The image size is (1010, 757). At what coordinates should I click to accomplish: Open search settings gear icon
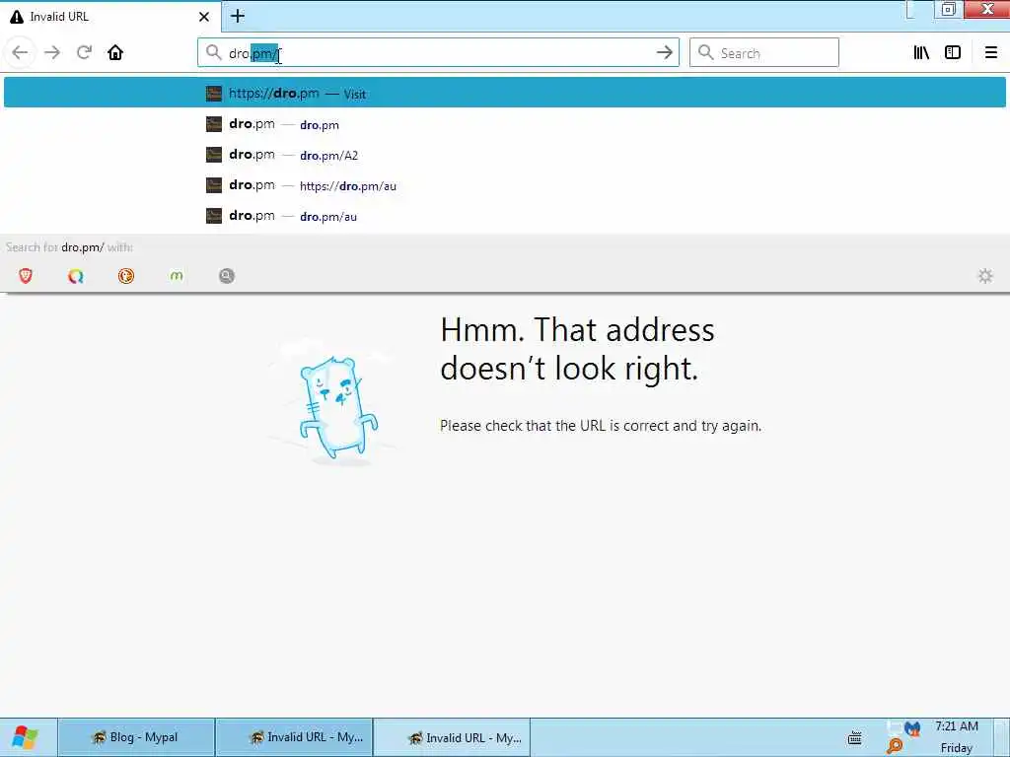[x=985, y=276]
